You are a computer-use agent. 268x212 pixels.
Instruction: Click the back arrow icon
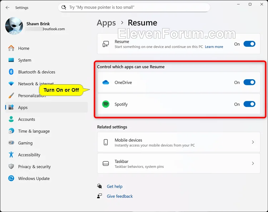[8, 7]
